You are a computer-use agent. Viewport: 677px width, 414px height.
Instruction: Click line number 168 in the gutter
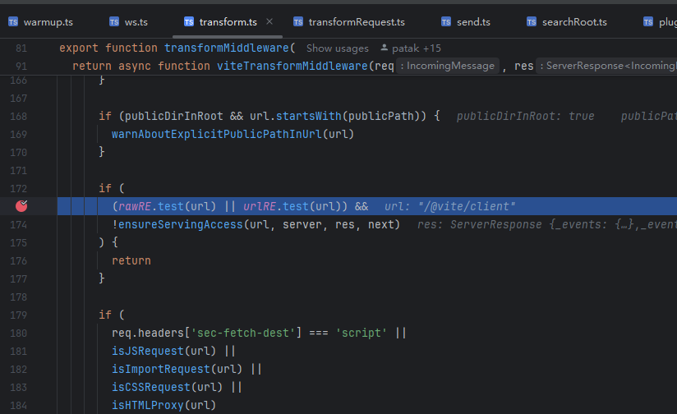21,116
